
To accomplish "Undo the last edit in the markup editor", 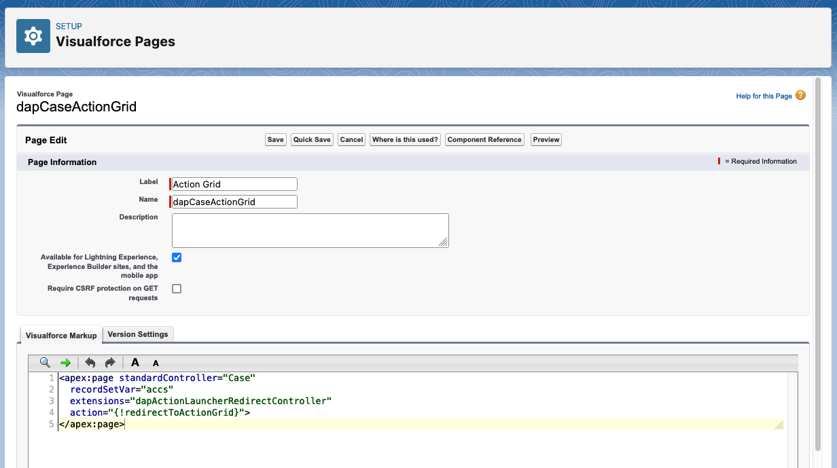I will point(90,363).
